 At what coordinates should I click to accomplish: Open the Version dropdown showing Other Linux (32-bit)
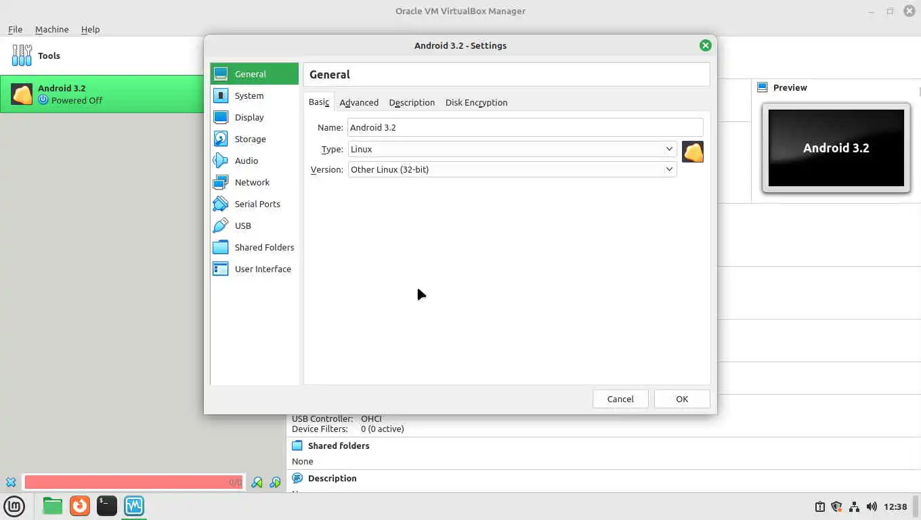coord(512,169)
